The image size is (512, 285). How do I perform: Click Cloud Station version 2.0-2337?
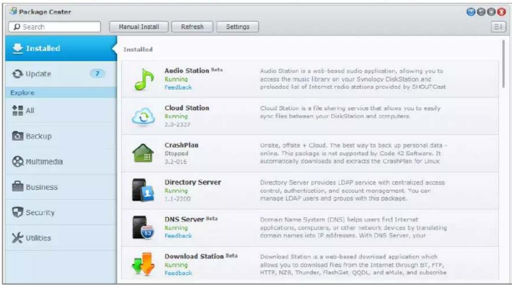[x=177, y=124]
